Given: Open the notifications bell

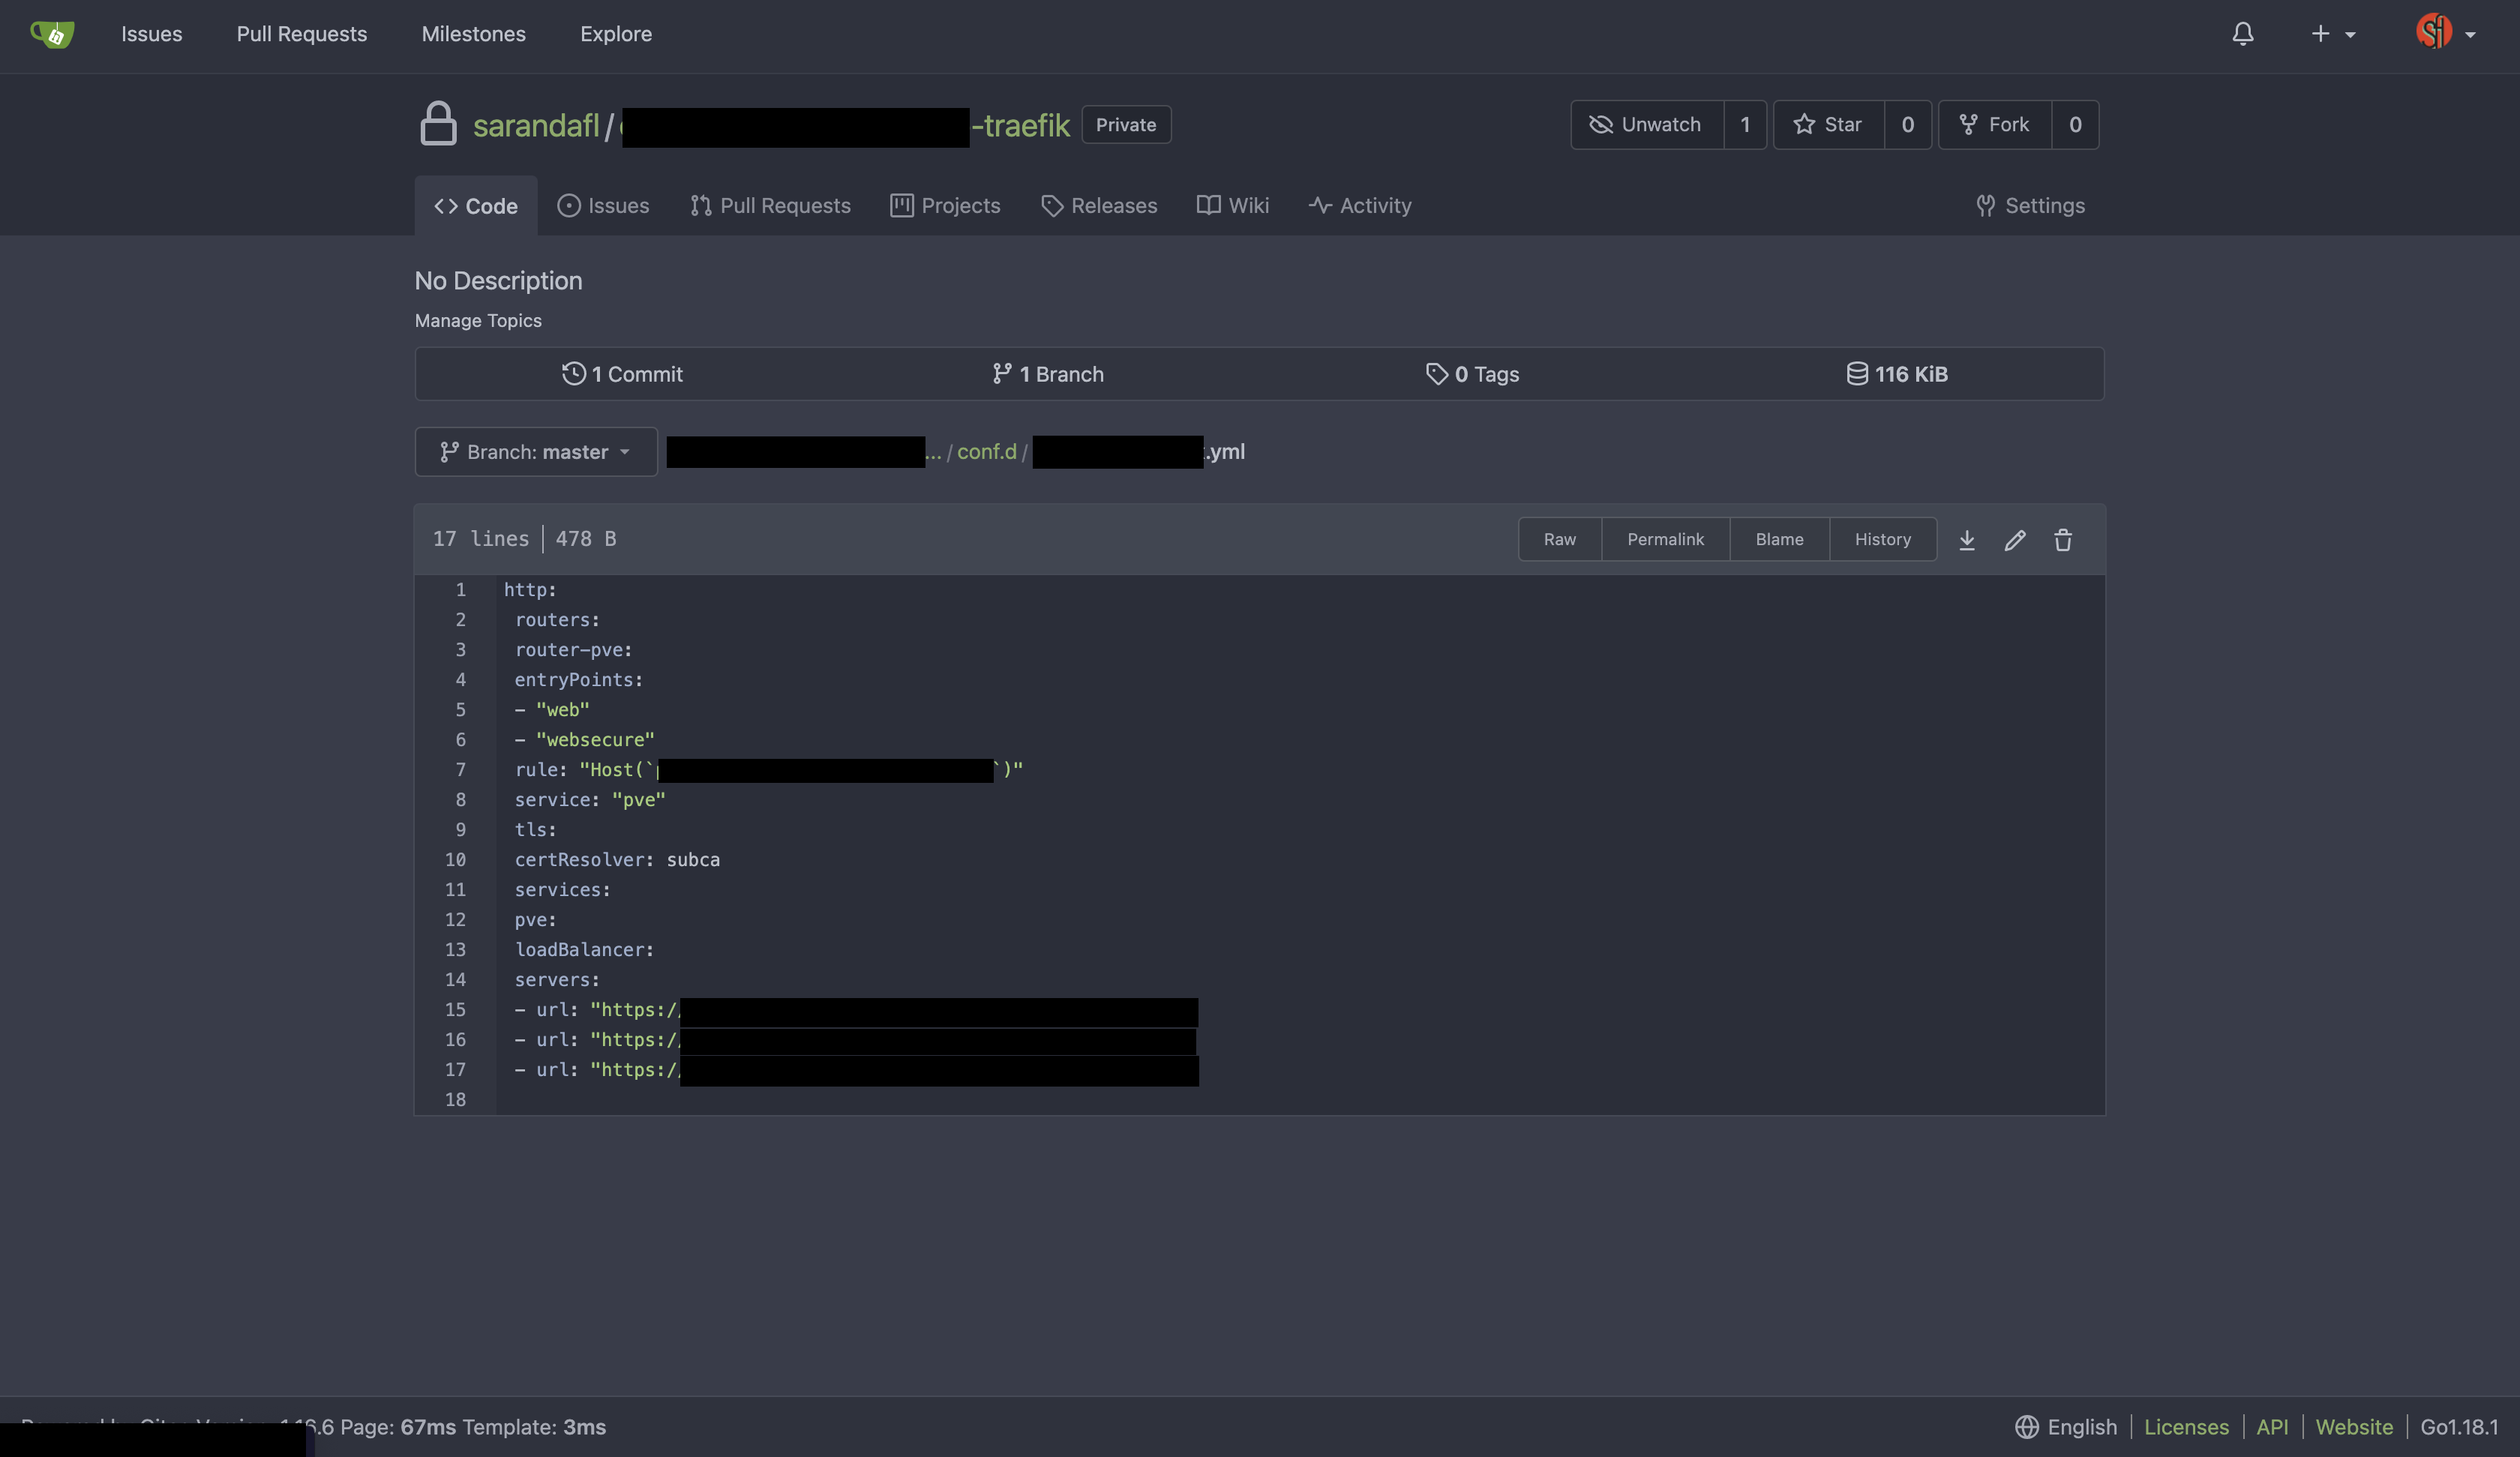Looking at the screenshot, I should pos(2242,34).
